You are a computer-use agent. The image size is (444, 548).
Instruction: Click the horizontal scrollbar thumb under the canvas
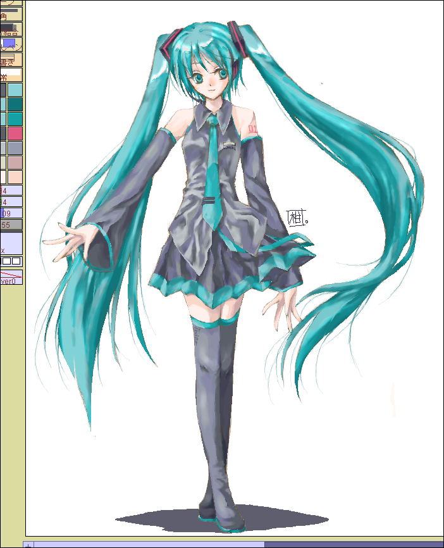pyautogui.click(x=149, y=545)
